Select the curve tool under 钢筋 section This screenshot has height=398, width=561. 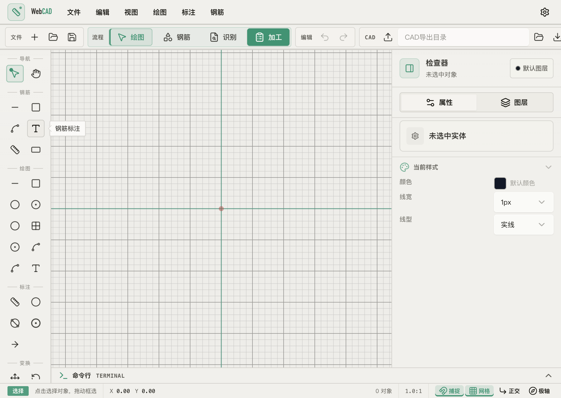[x=15, y=129]
